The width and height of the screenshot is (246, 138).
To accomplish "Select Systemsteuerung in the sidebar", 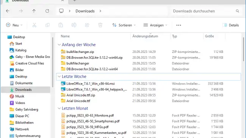I will click(x=28, y=136).
